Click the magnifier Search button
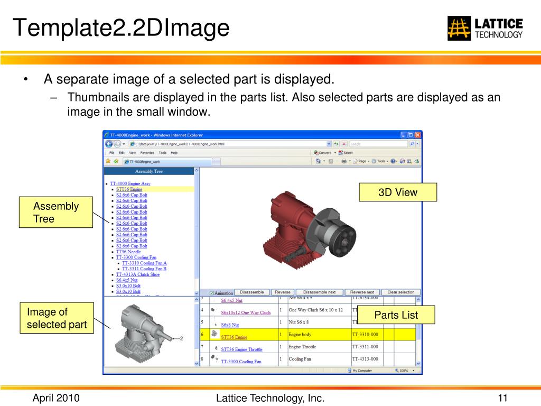541x406 pixels. (412, 144)
